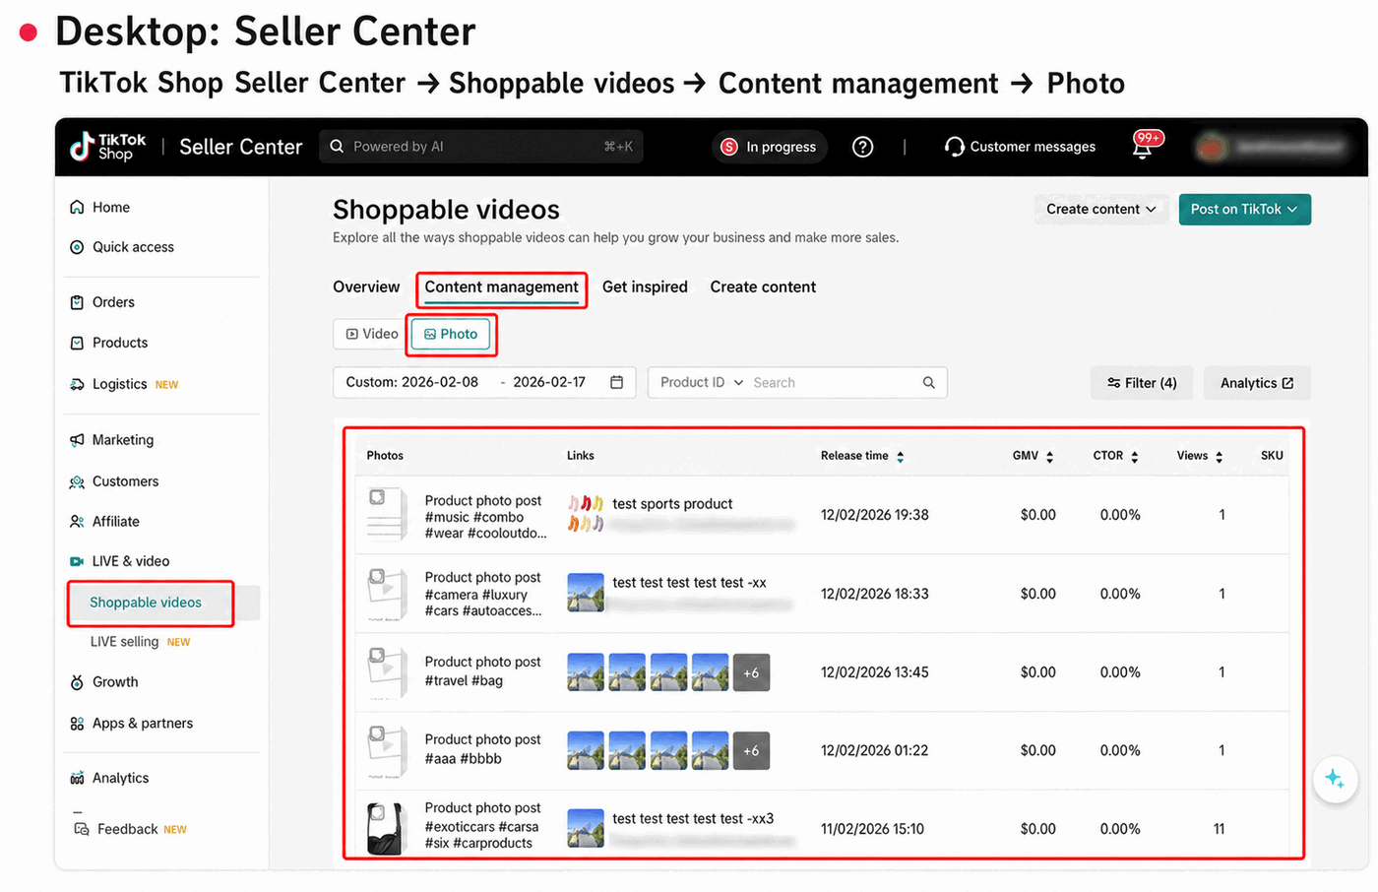Image resolution: width=1378 pixels, height=892 pixels.
Task: Open the notifications bell icon
Action: [1143, 147]
